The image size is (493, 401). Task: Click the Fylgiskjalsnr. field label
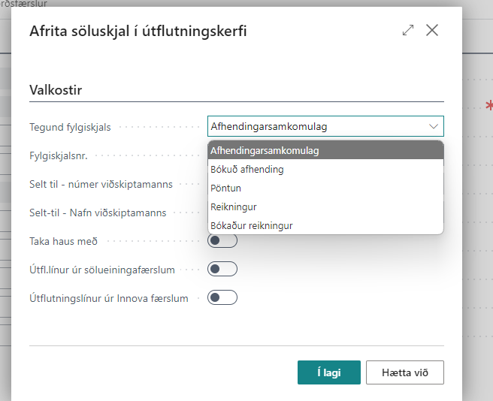click(x=60, y=155)
